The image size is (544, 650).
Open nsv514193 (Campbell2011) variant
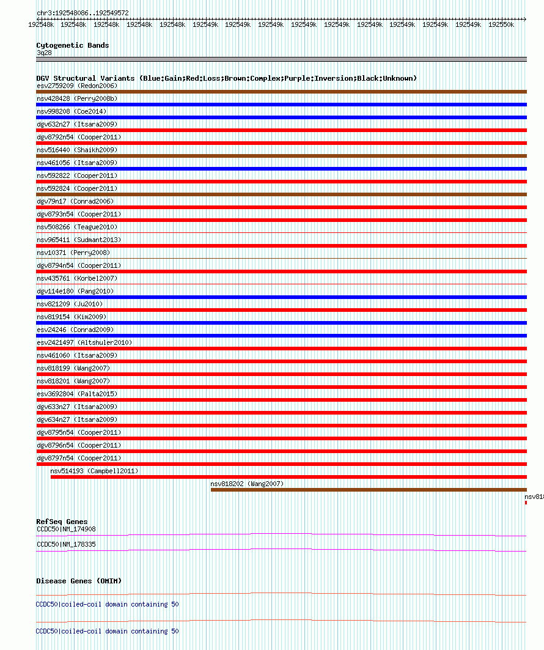(95, 471)
